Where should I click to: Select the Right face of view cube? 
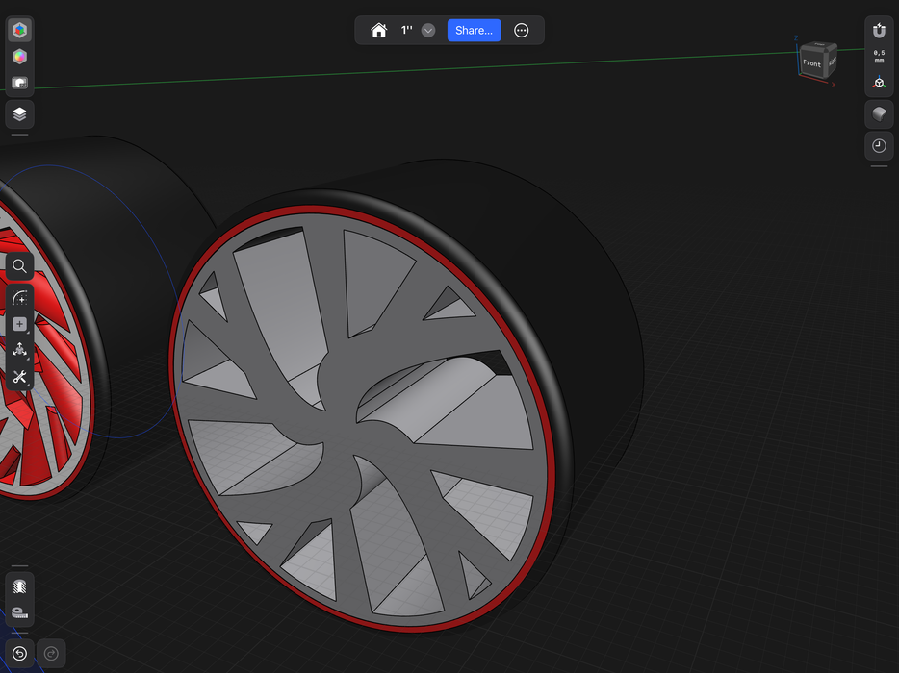[x=832, y=61]
